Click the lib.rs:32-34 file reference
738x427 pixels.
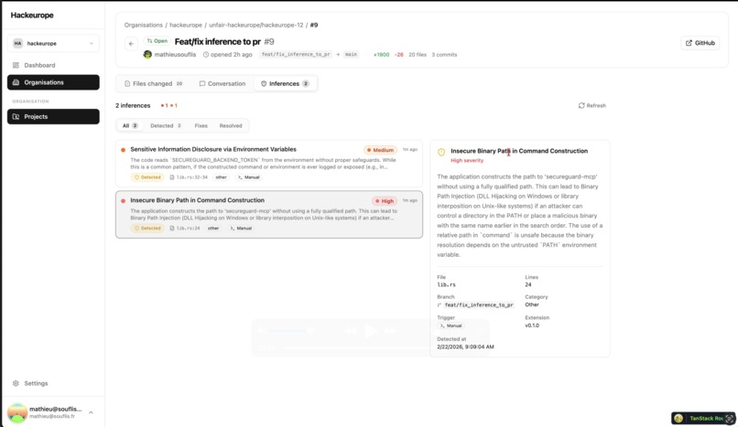click(x=189, y=177)
